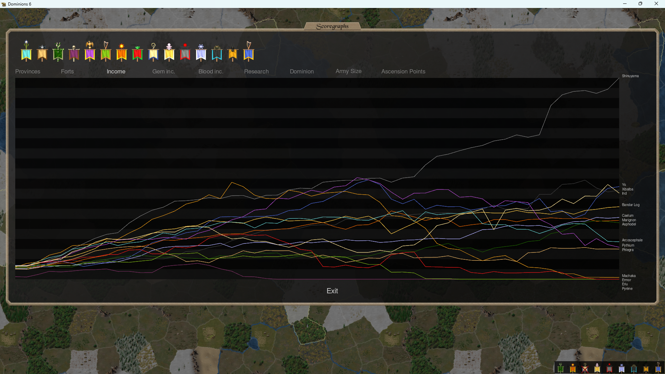Viewport: 665px width, 374px height.
Task: Click the grey red-sun banner in bottom bar
Action: point(609,368)
